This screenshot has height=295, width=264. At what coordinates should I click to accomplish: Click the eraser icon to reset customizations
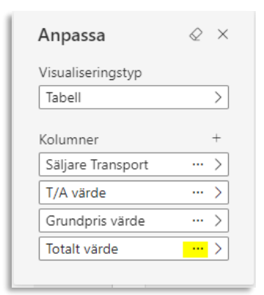196,34
